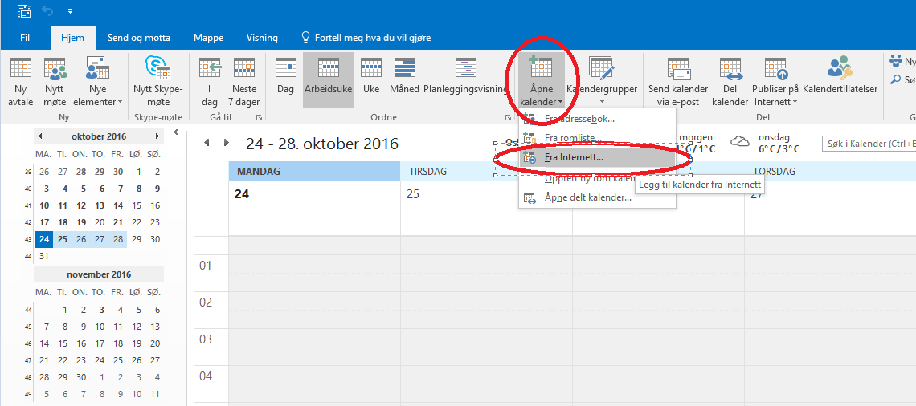Open the Mappe tab

[209, 38]
